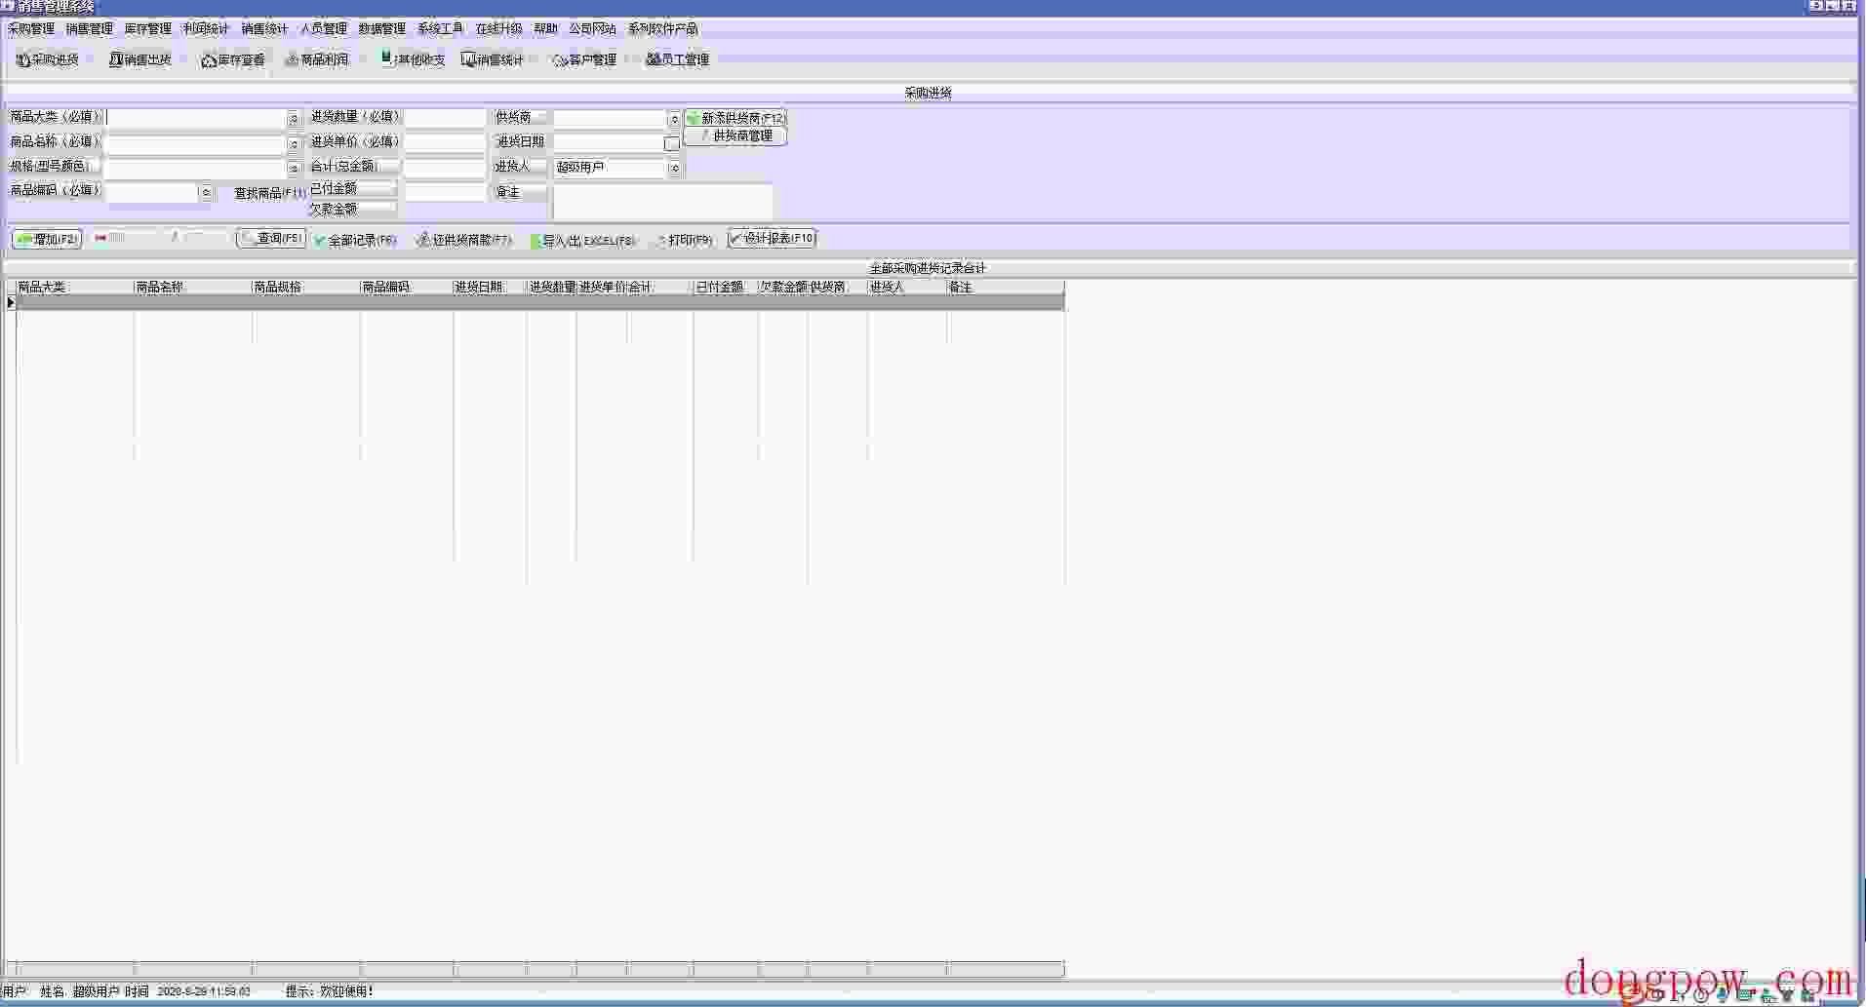
Task: Click inside the 备注 remarks text area
Action: 663,202
